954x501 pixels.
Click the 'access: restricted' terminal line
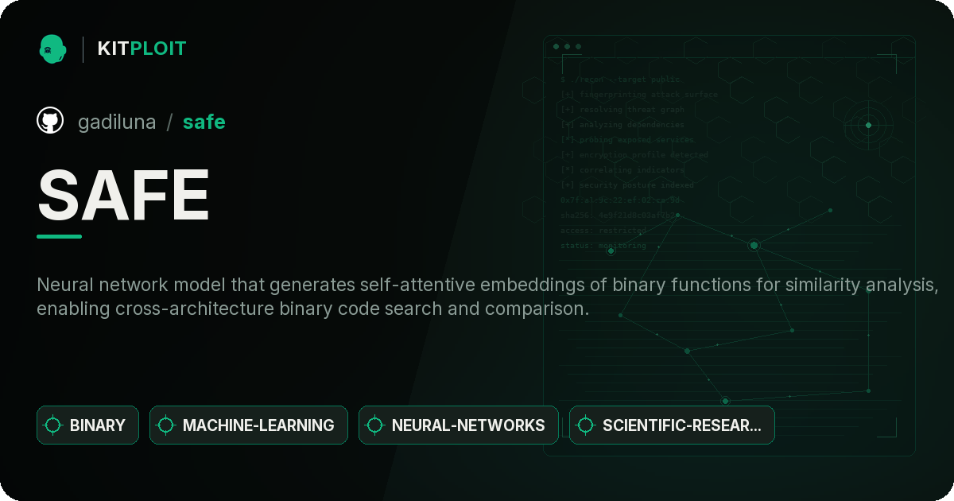[603, 231]
